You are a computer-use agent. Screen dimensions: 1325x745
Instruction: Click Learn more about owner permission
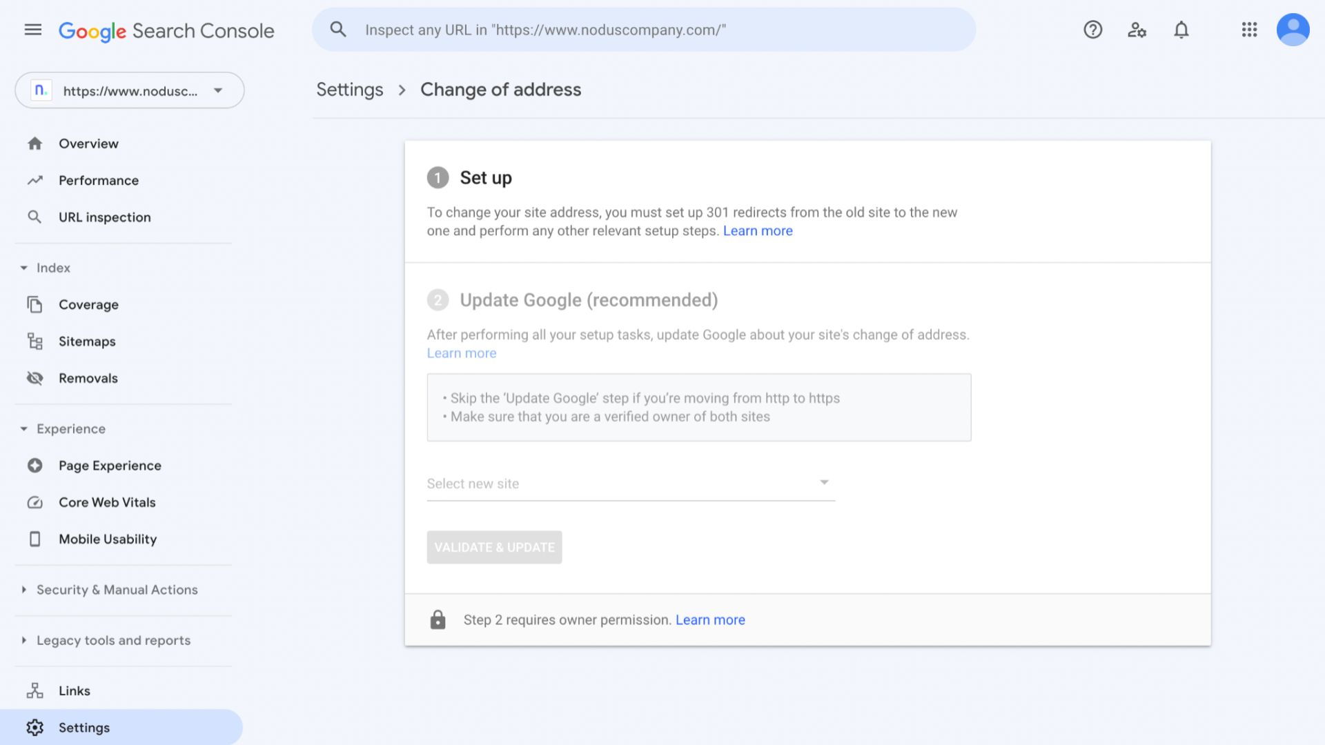click(x=710, y=619)
